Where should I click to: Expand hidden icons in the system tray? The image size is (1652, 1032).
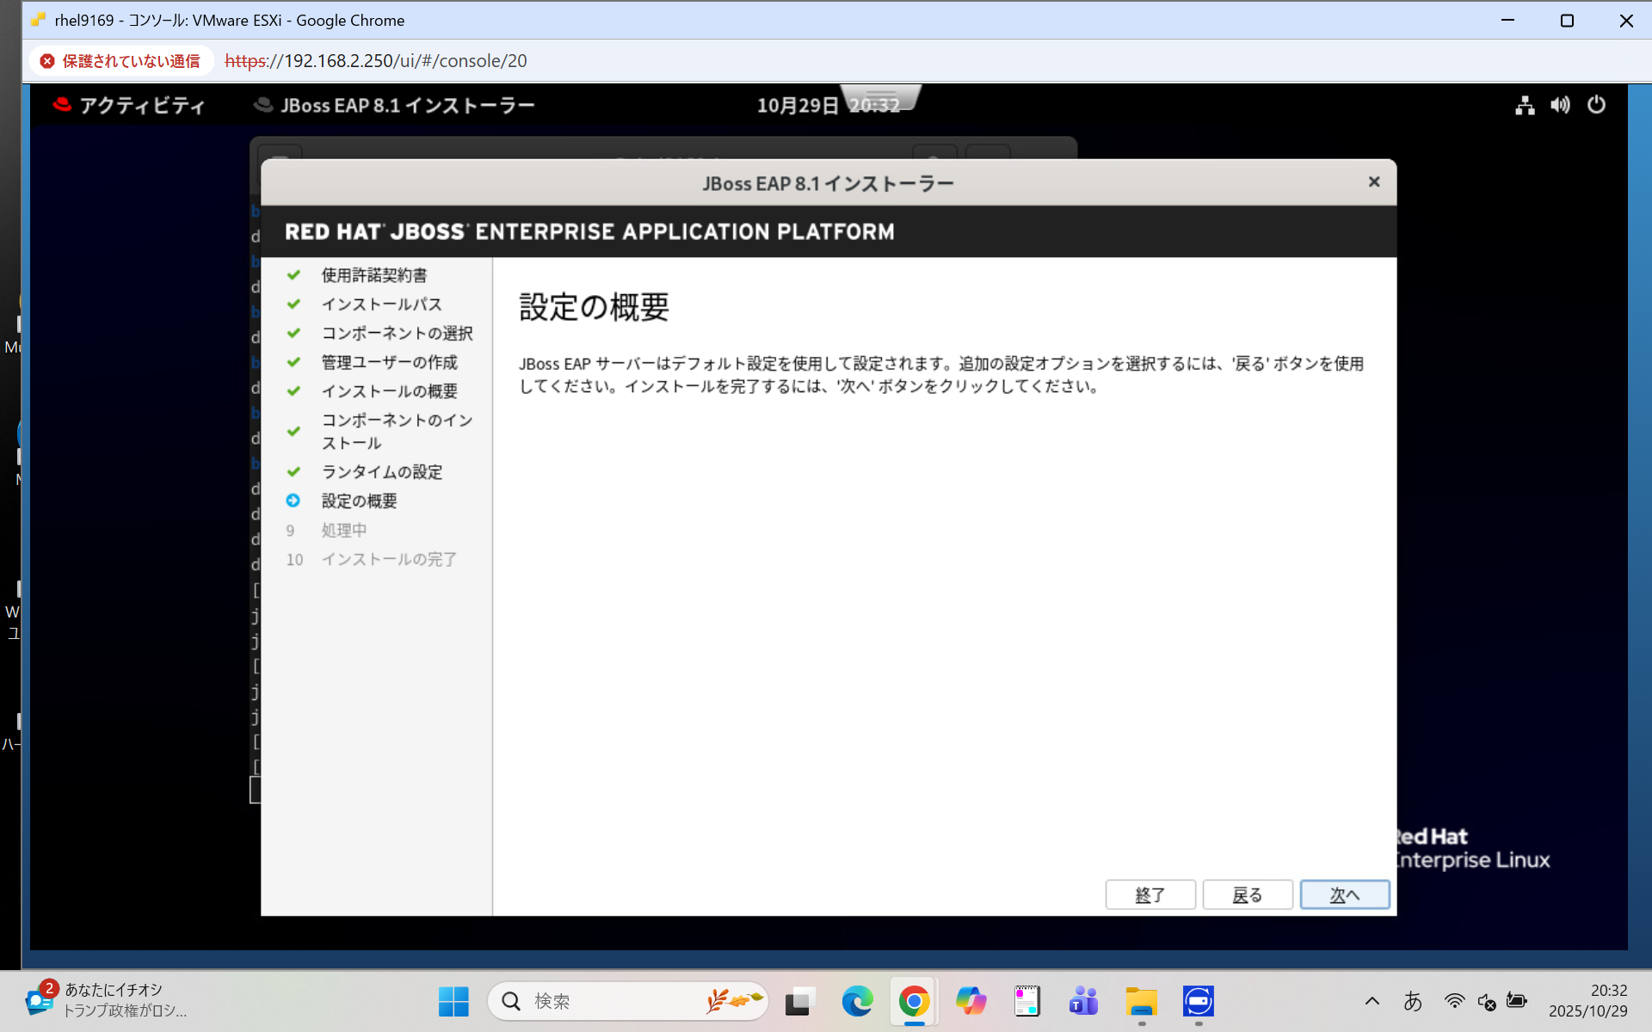pos(1372,1001)
